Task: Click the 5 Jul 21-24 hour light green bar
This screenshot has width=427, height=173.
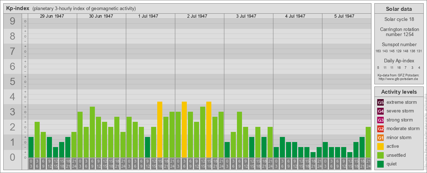Action: coord(368,142)
